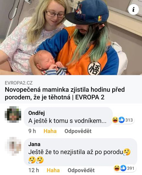View the 313 reactions count
The height and width of the screenshot is (175, 142).
point(129,120)
